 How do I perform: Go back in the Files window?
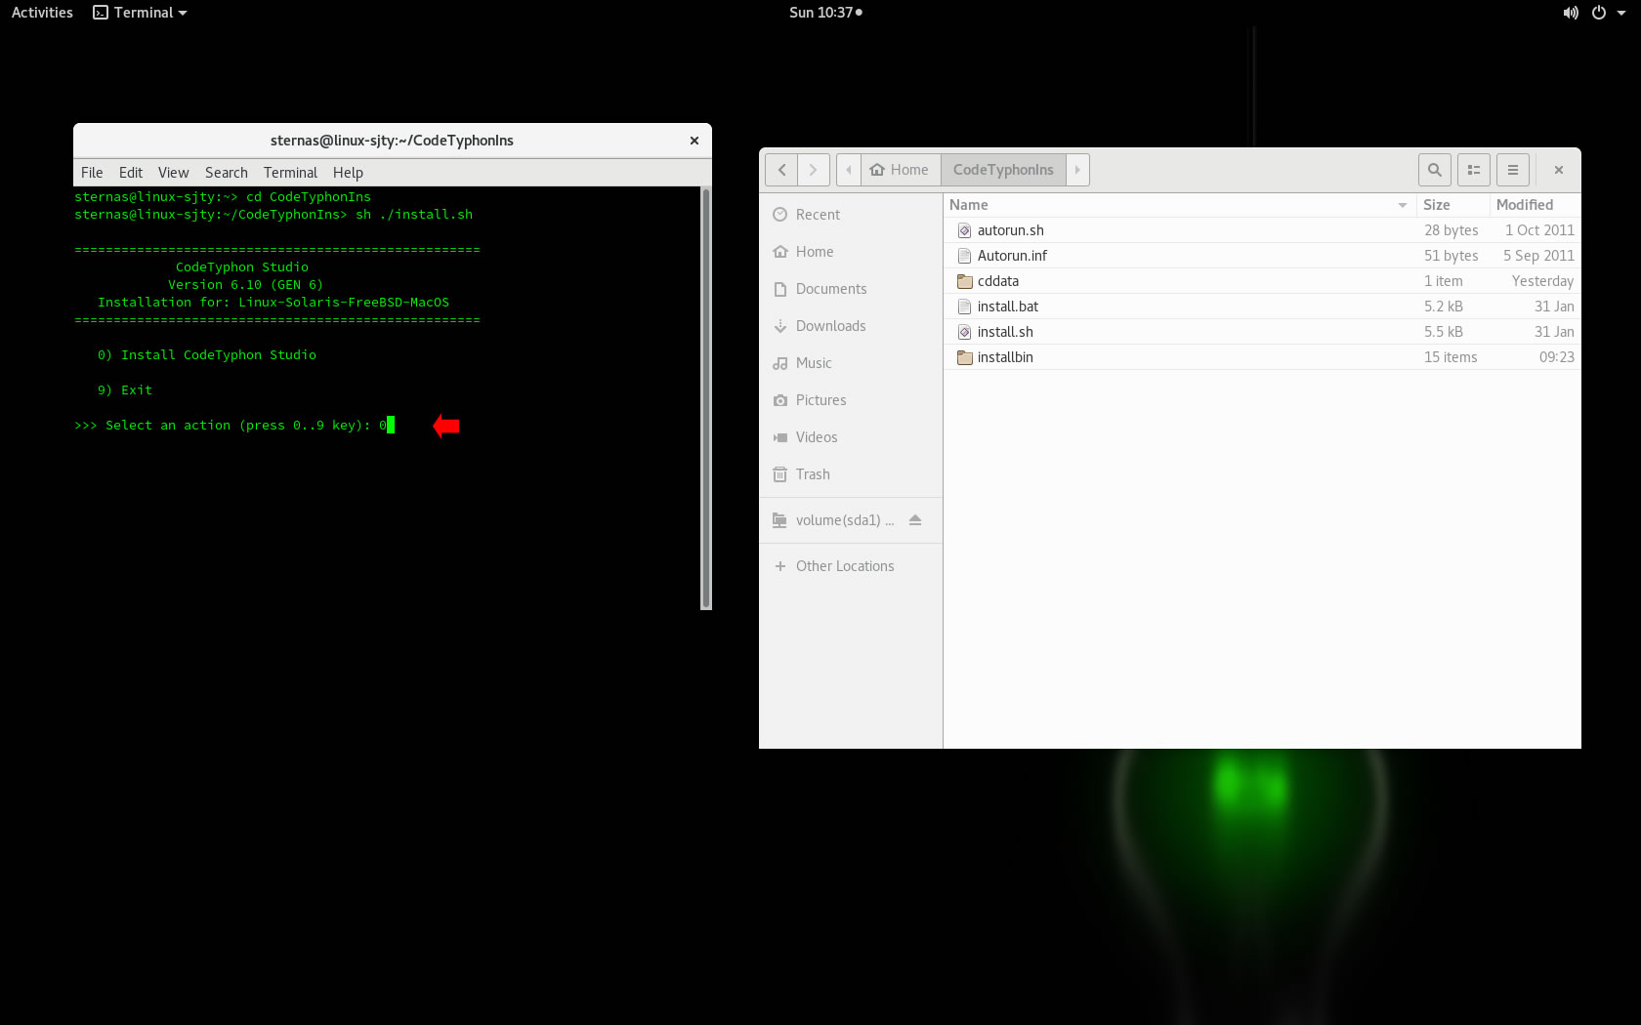(x=781, y=170)
